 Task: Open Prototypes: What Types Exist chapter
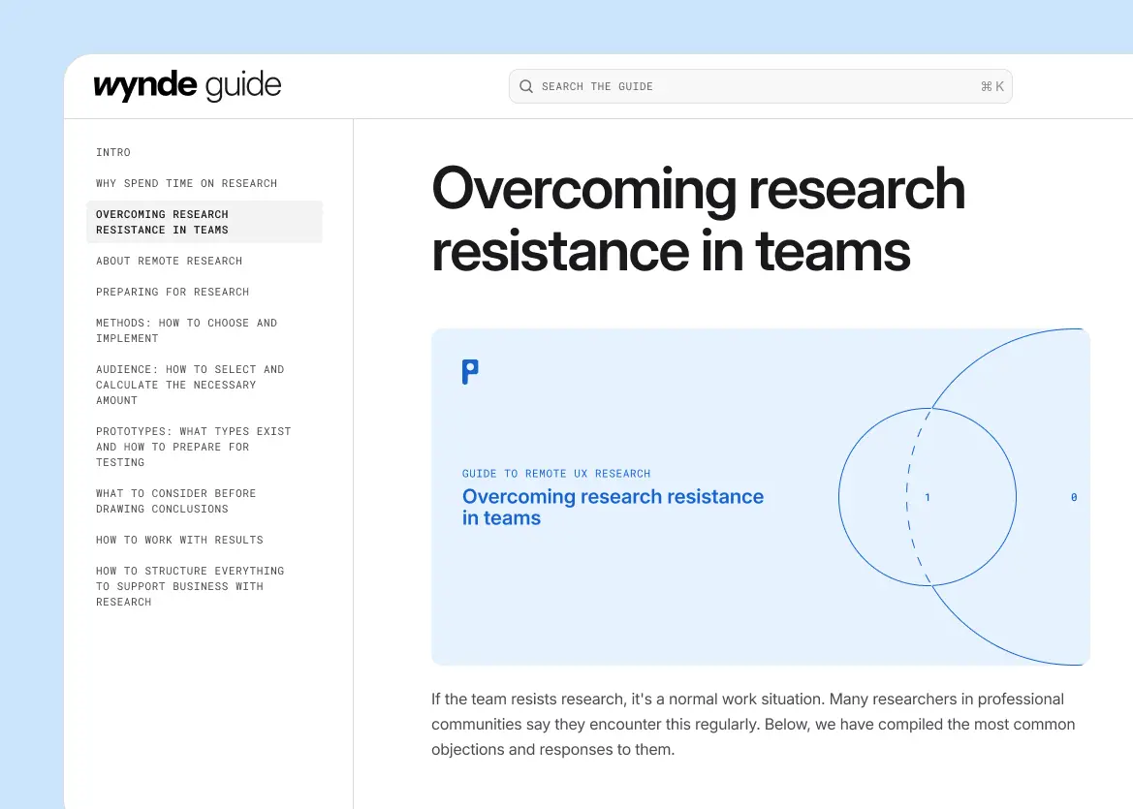194,447
